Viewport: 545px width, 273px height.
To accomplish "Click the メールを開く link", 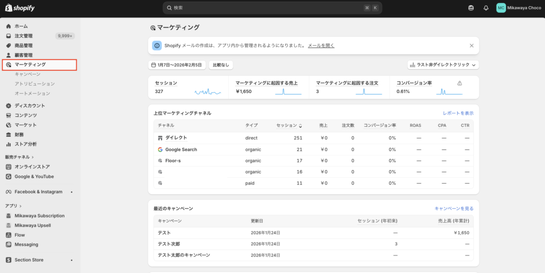I will [321, 46].
